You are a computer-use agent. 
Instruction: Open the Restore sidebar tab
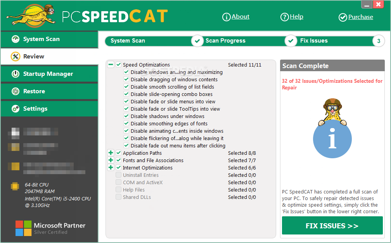(49, 91)
